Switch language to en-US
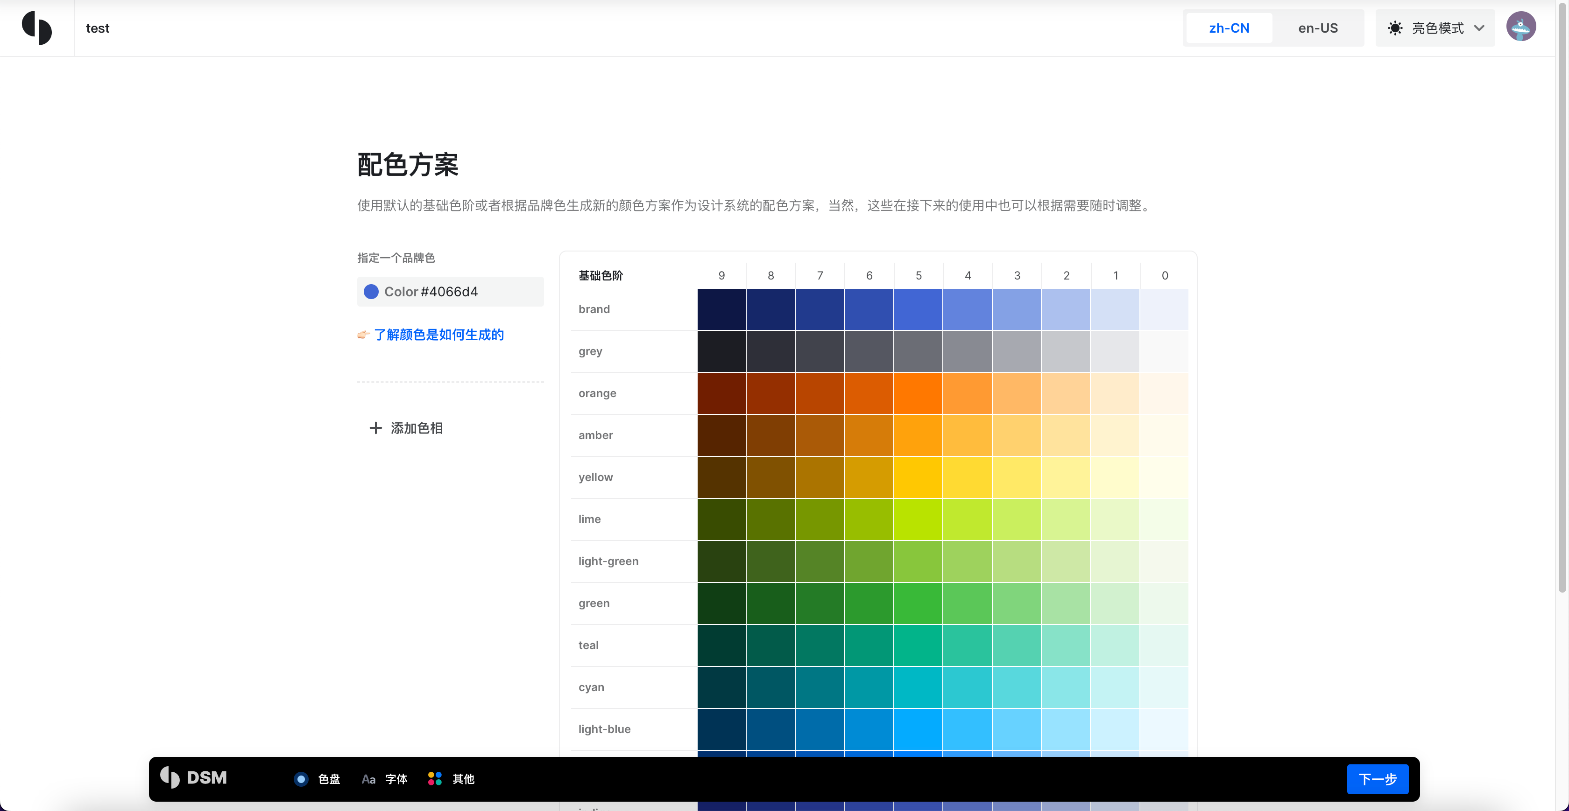Viewport: 1569px width, 811px height. (1317, 28)
